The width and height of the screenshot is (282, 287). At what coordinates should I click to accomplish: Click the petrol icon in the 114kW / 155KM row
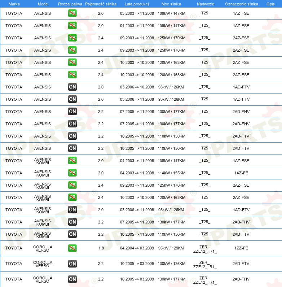(x=72, y=173)
